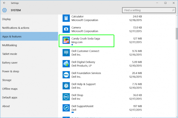Viewport: 178px width, 118px height.
Task: Open the Display settings page
Action: click(6, 19)
